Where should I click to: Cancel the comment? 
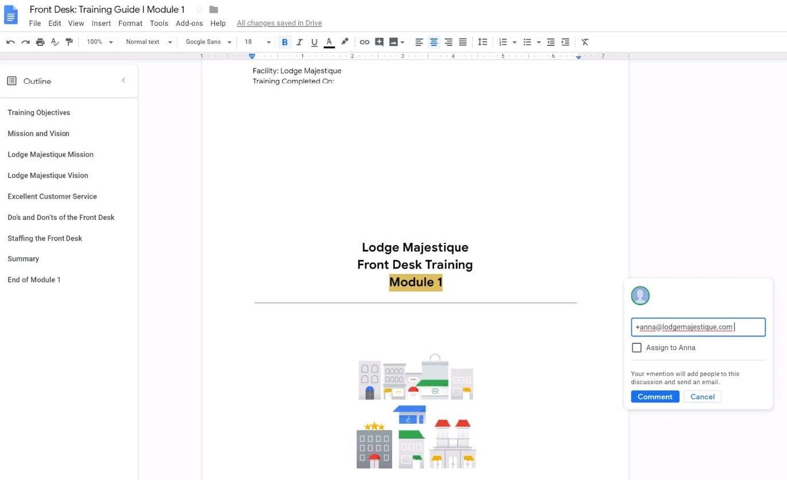(x=702, y=397)
